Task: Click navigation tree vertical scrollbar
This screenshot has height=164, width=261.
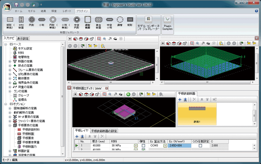Action: point(63,99)
